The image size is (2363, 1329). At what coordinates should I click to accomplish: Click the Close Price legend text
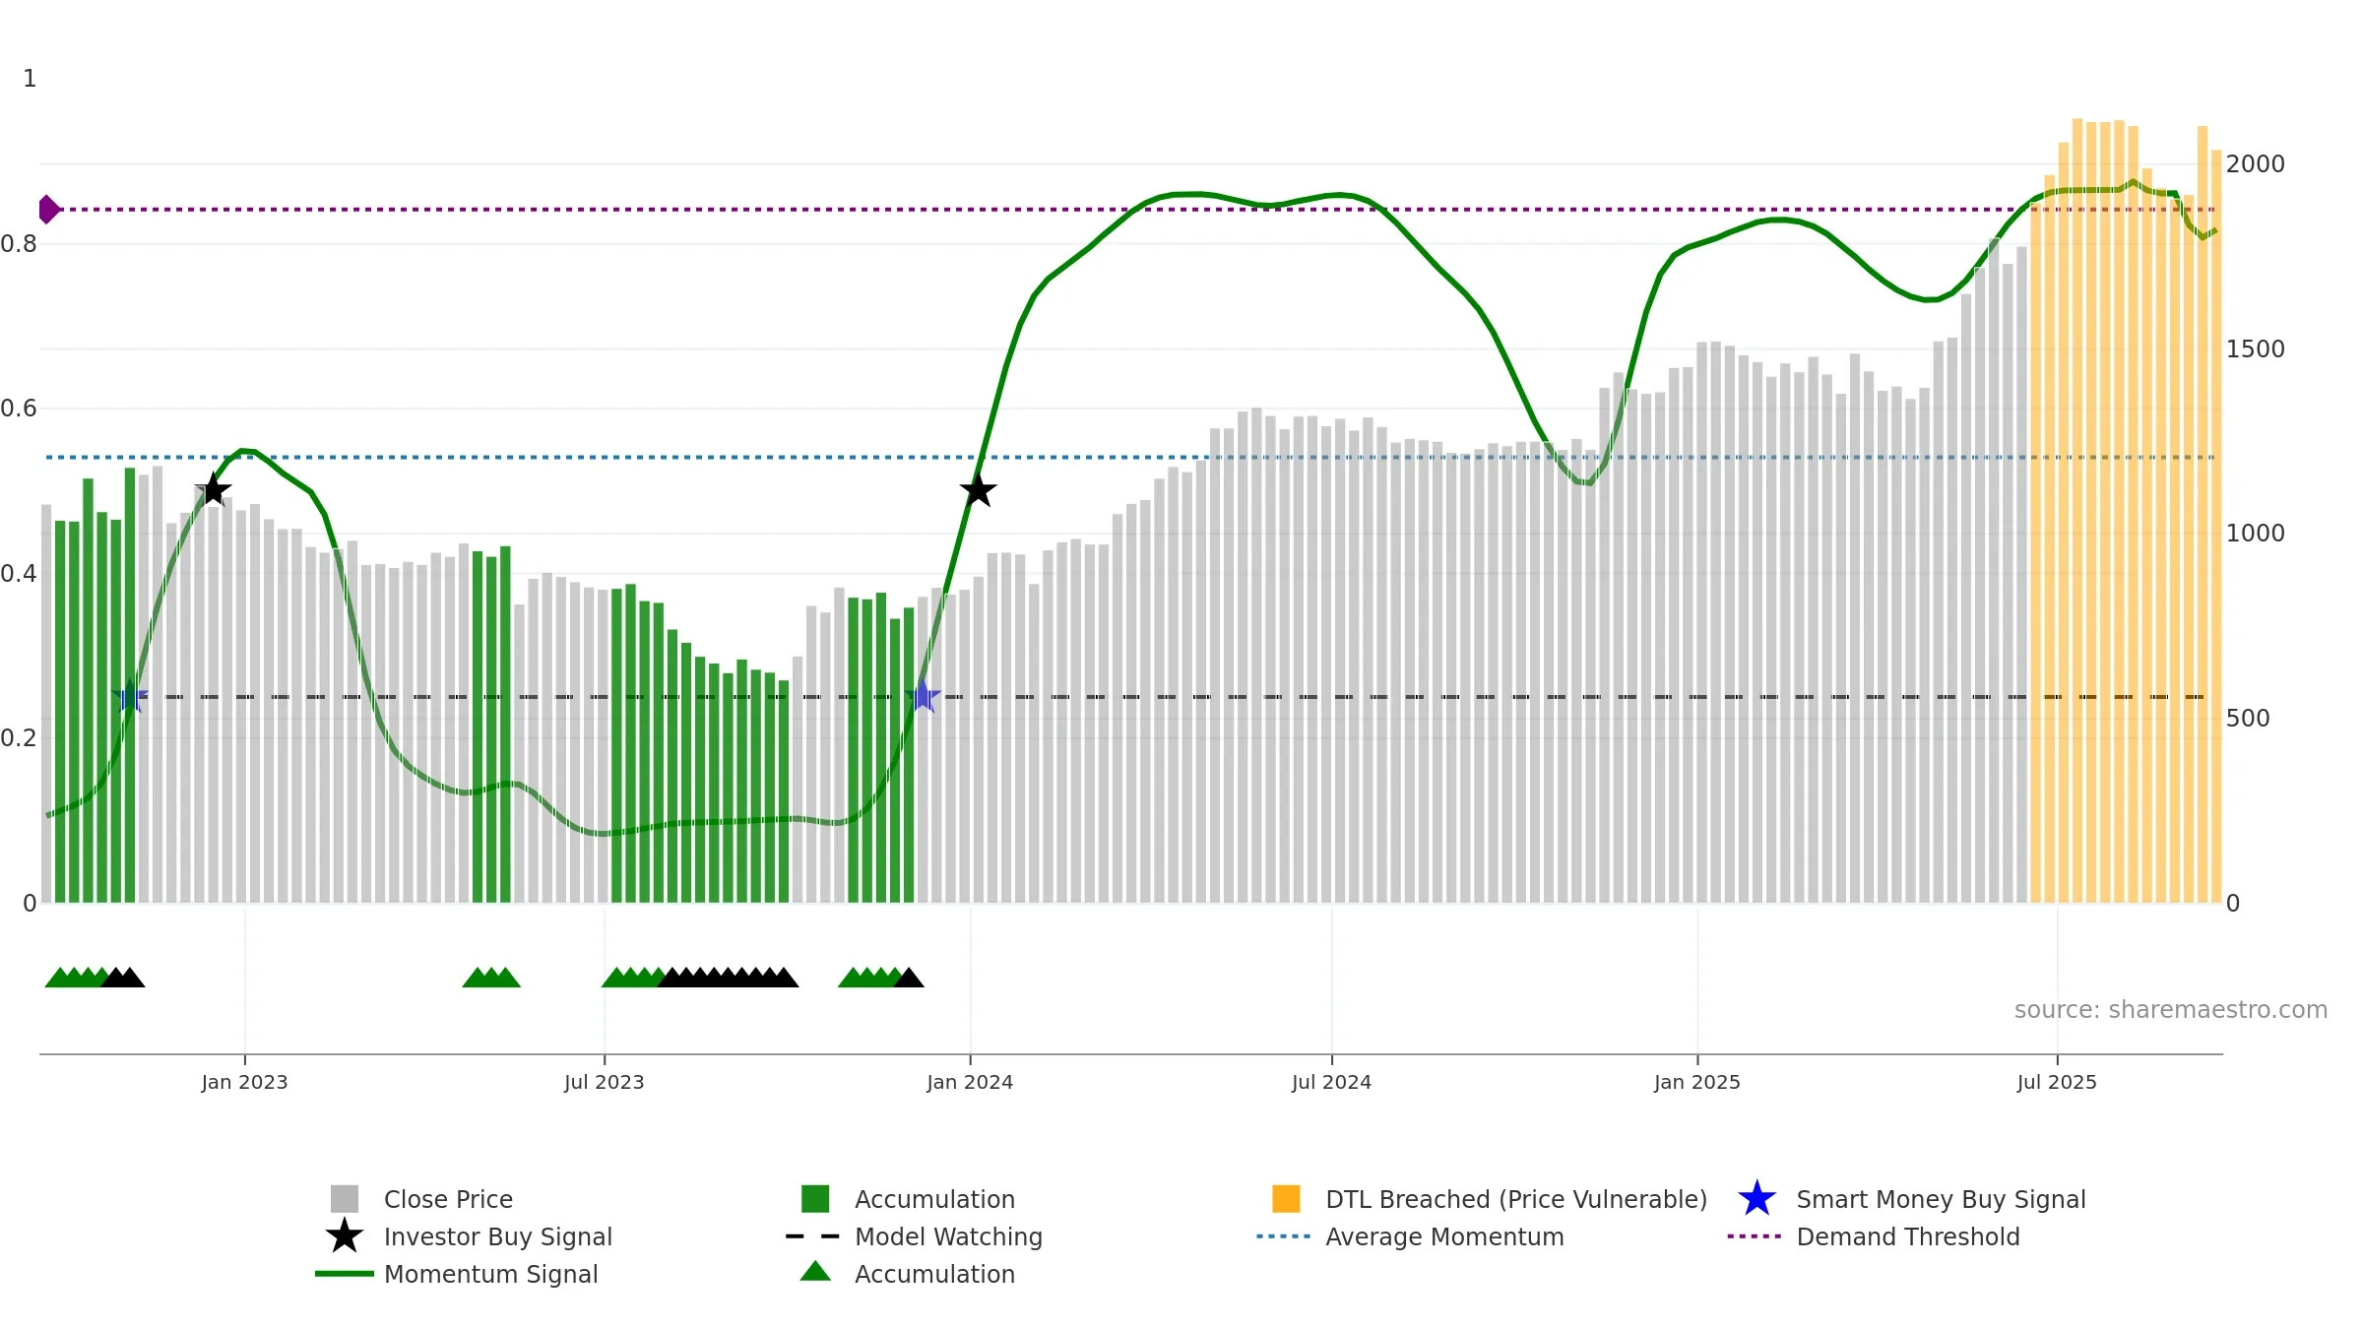448,1199
